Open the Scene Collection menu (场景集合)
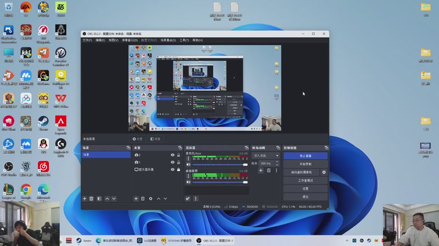 click(x=168, y=40)
